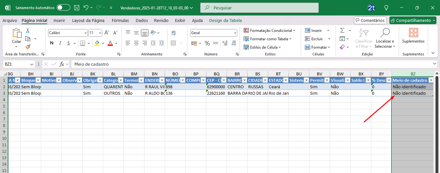
Task: Click the insert function fx icon
Action: coord(62,64)
